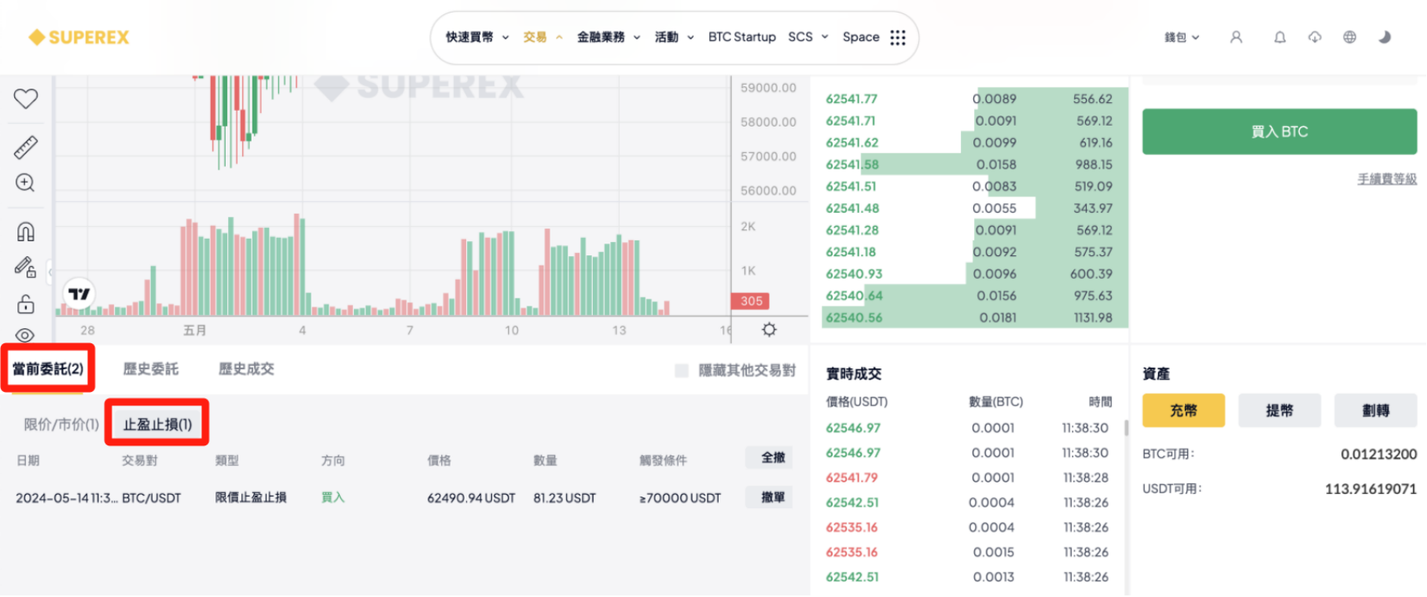Click 限價止盈止損 order type cell

pyautogui.click(x=251, y=497)
